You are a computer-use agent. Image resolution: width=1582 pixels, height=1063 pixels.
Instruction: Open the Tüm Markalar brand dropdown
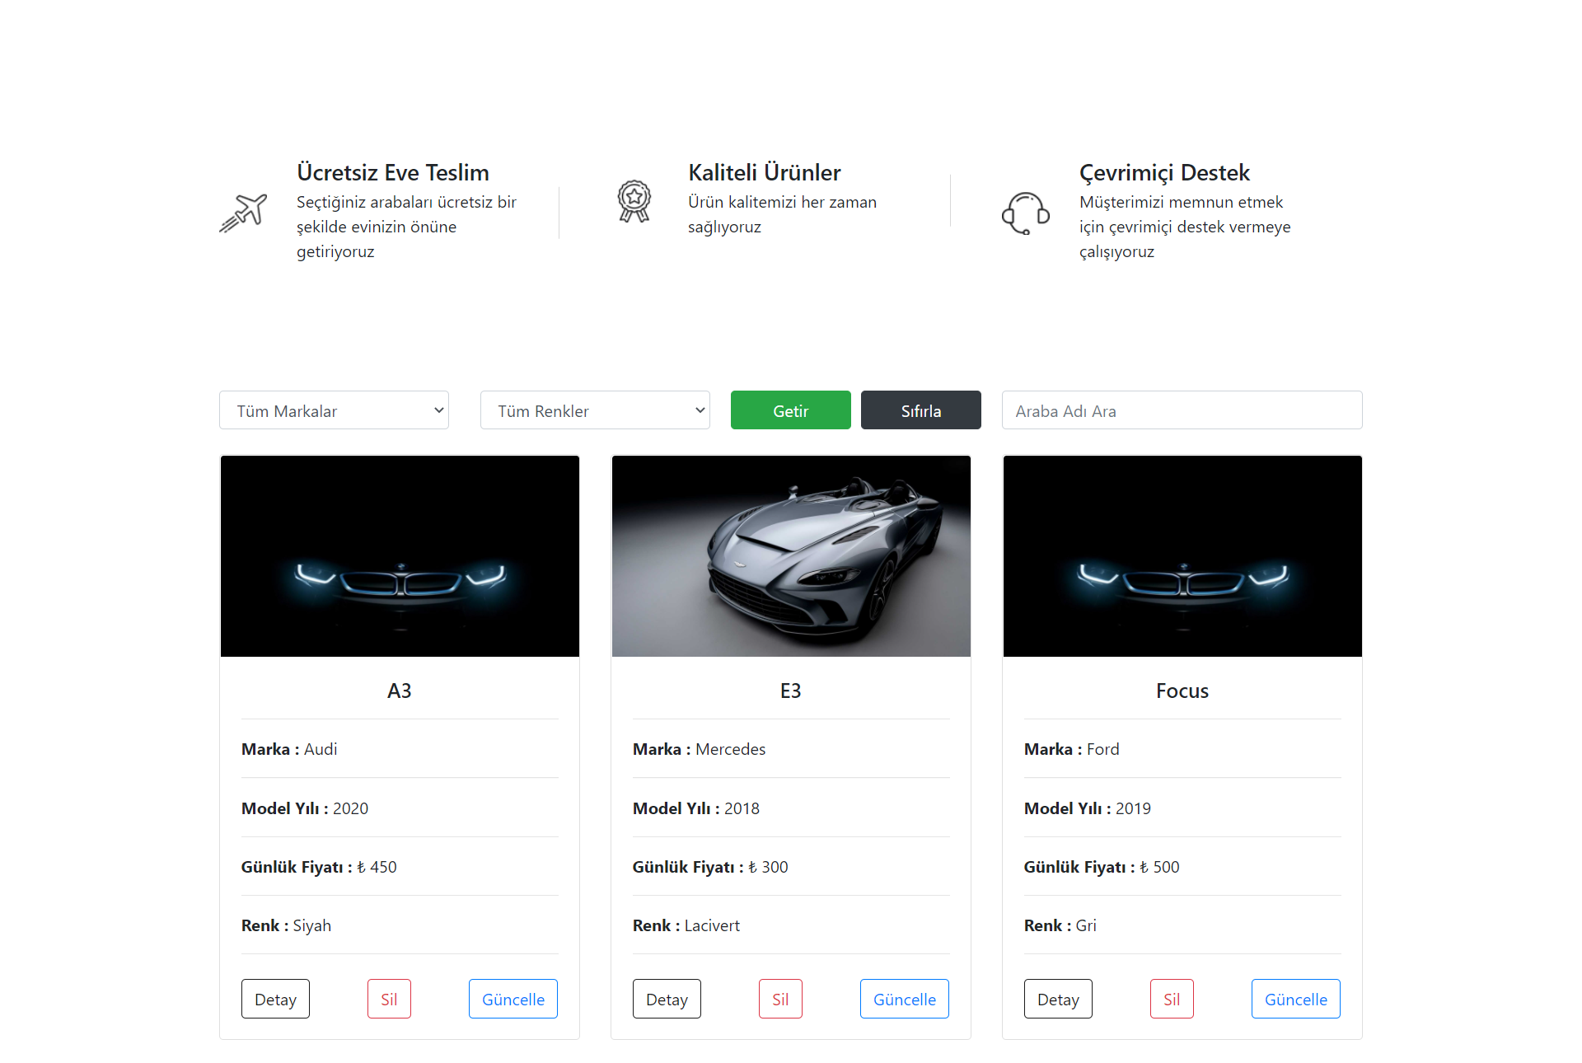click(334, 410)
